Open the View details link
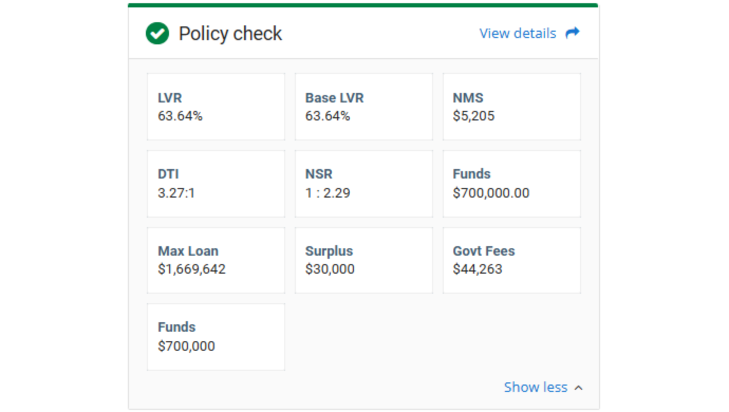This screenshot has width=729, height=412. point(517,33)
